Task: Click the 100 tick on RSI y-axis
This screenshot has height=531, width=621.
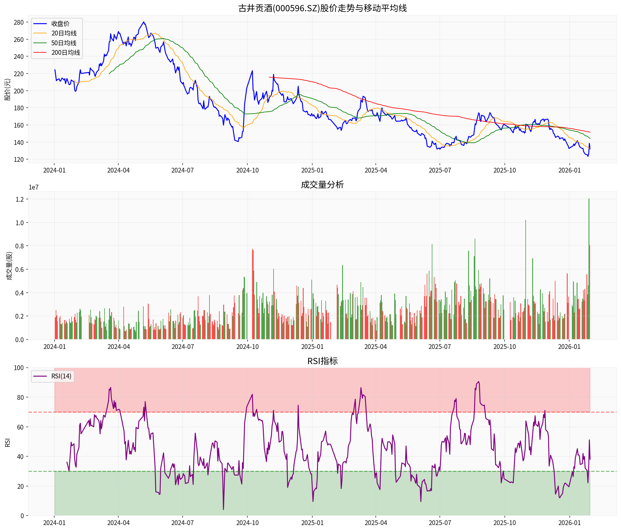Action: 18,368
